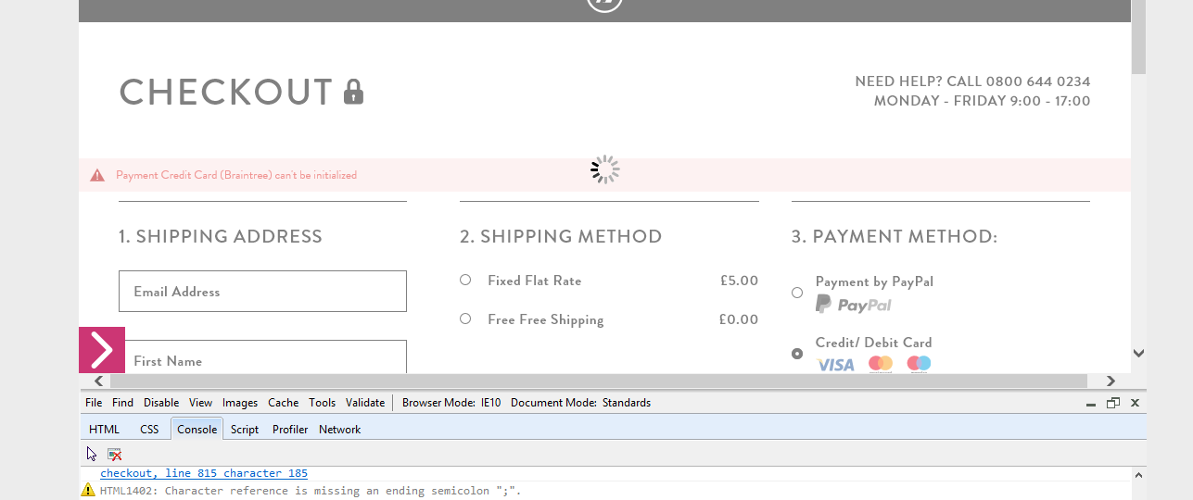The height and width of the screenshot is (500, 1193).
Task: Unpin the developer tools window icon
Action: click(1113, 403)
